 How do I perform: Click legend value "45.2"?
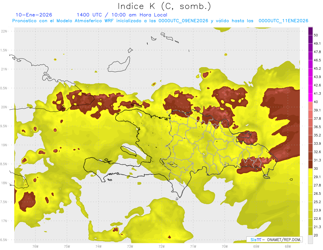pos(317,69)
